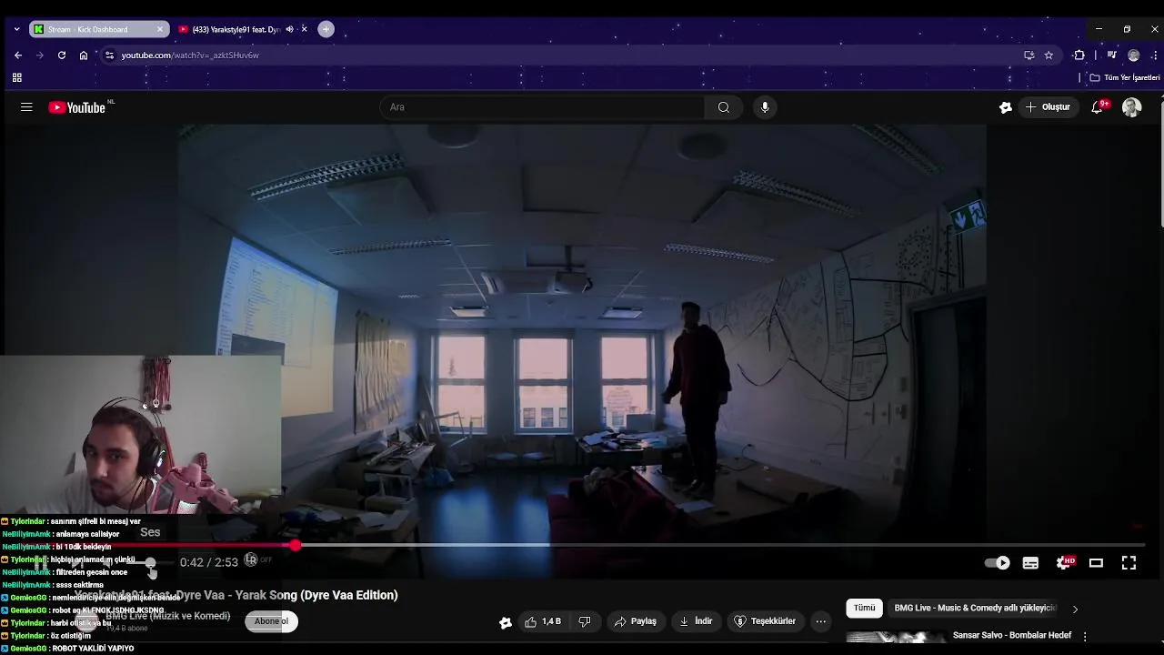Close the YouTube tab
Viewport: 1164px width, 655px height.
point(305,29)
